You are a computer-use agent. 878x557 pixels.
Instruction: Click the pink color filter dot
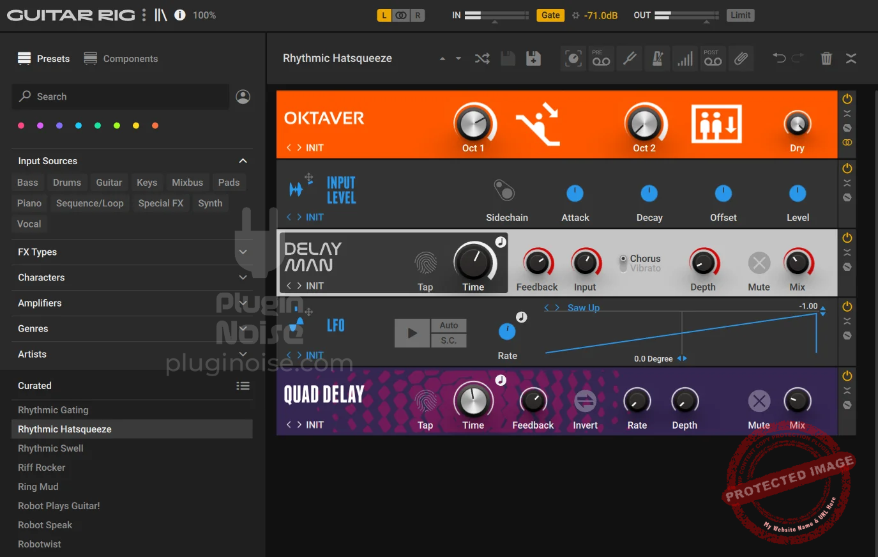tap(21, 126)
